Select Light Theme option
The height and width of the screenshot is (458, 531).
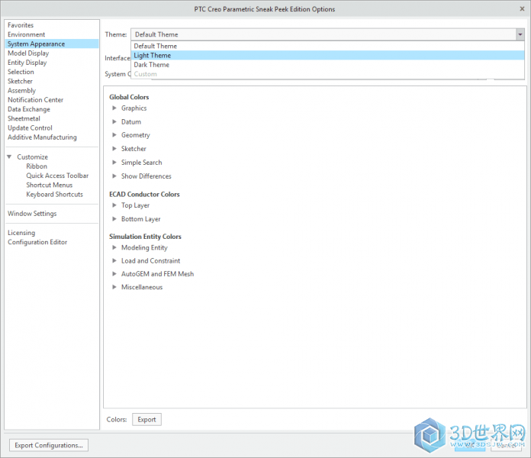327,55
